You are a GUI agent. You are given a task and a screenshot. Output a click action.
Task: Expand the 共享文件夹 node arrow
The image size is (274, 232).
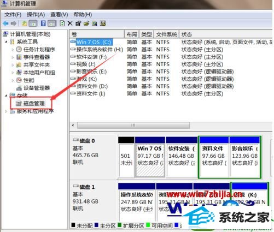(13, 65)
